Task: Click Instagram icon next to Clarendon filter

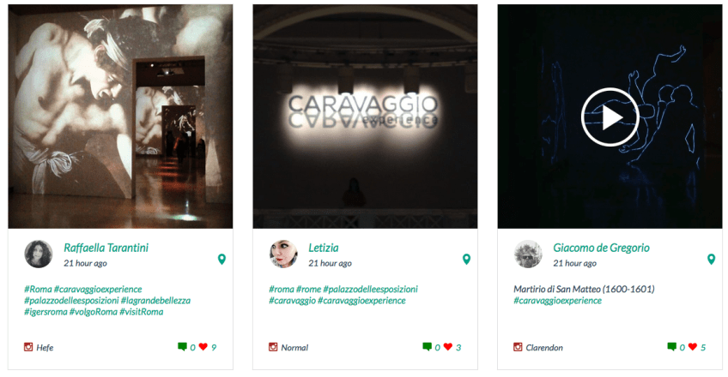Action: tap(518, 347)
